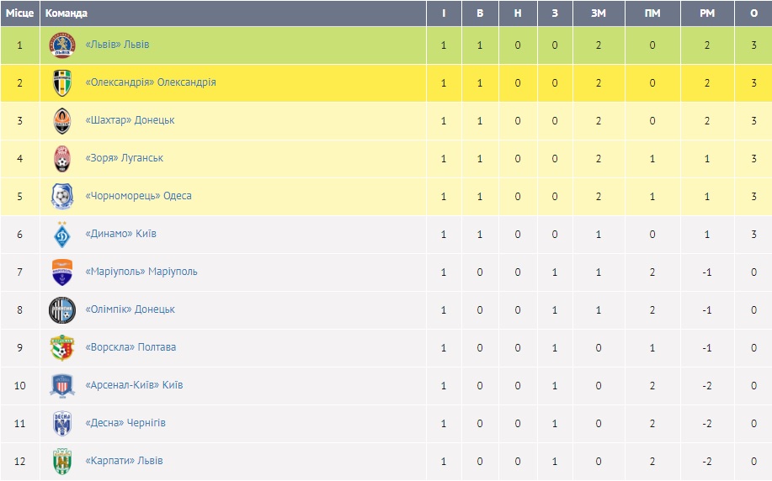Click the «Чорноморець» Одеса club logo
This screenshot has width=772, height=481.
click(x=62, y=196)
